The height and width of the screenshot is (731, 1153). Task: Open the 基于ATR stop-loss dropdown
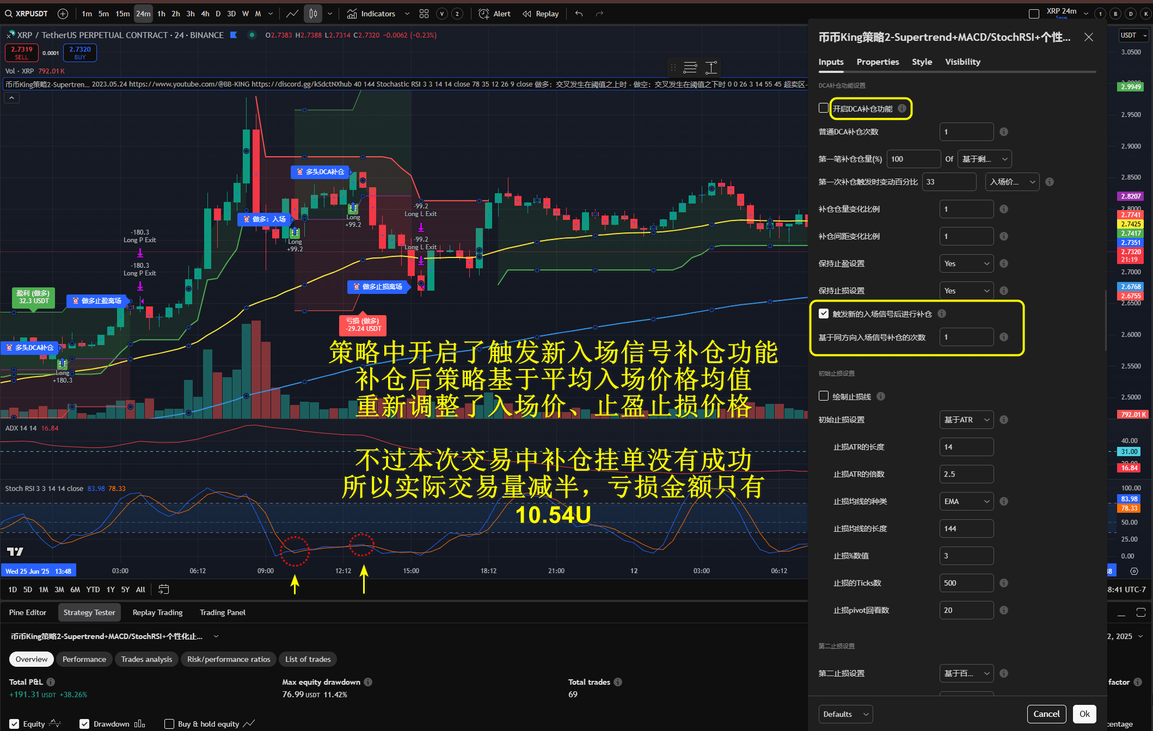click(966, 420)
